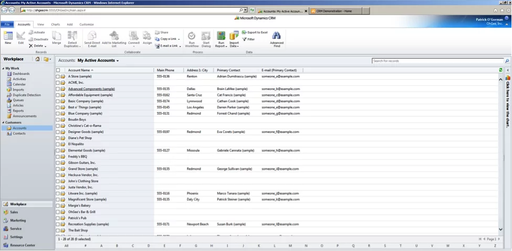Check the box for A Store (sample)
The height and width of the screenshot is (251, 512).
58,77
